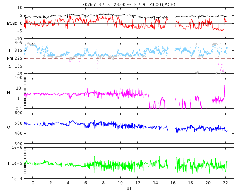The width and height of the screenshot is (239, 191).
Task: Click the V velocity axis label
Action: 9,128
